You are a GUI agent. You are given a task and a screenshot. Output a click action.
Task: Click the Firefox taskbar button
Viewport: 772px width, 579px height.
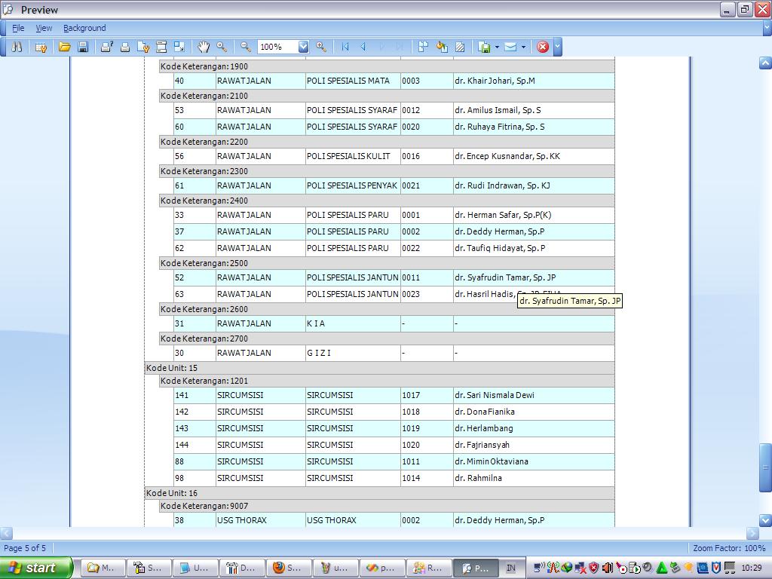[x=286, y=568]
